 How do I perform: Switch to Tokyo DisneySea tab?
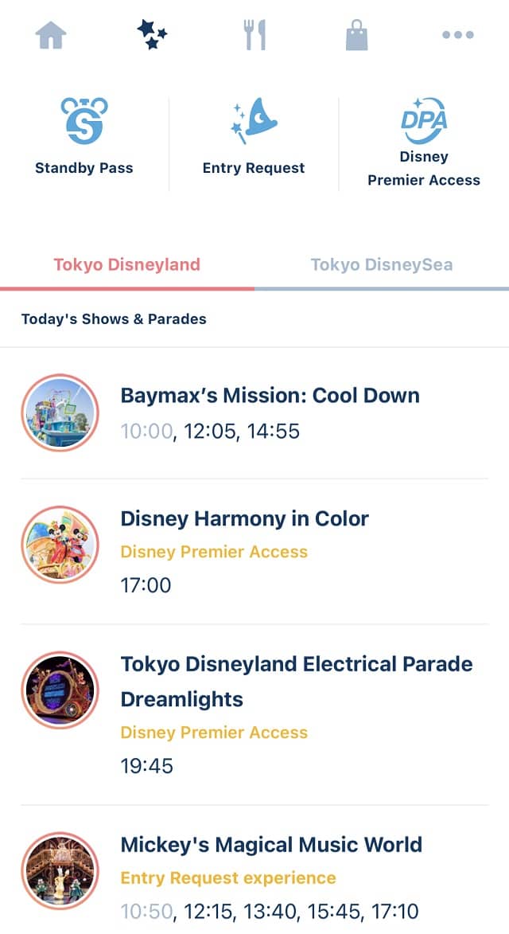(x=382, y=265)
